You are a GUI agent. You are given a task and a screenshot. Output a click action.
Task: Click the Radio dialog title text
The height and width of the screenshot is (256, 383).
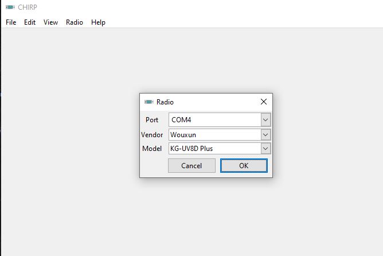pos(165,102)
